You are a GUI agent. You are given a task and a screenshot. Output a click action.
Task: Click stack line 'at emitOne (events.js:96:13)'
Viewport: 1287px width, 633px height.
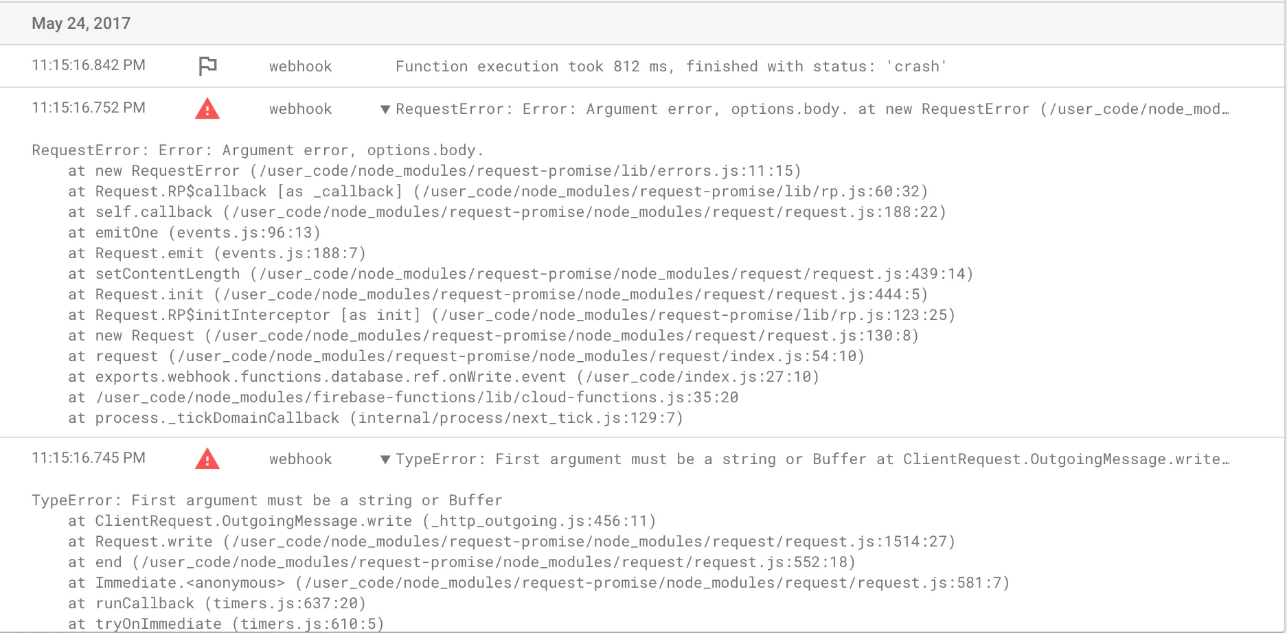(194, 233)
